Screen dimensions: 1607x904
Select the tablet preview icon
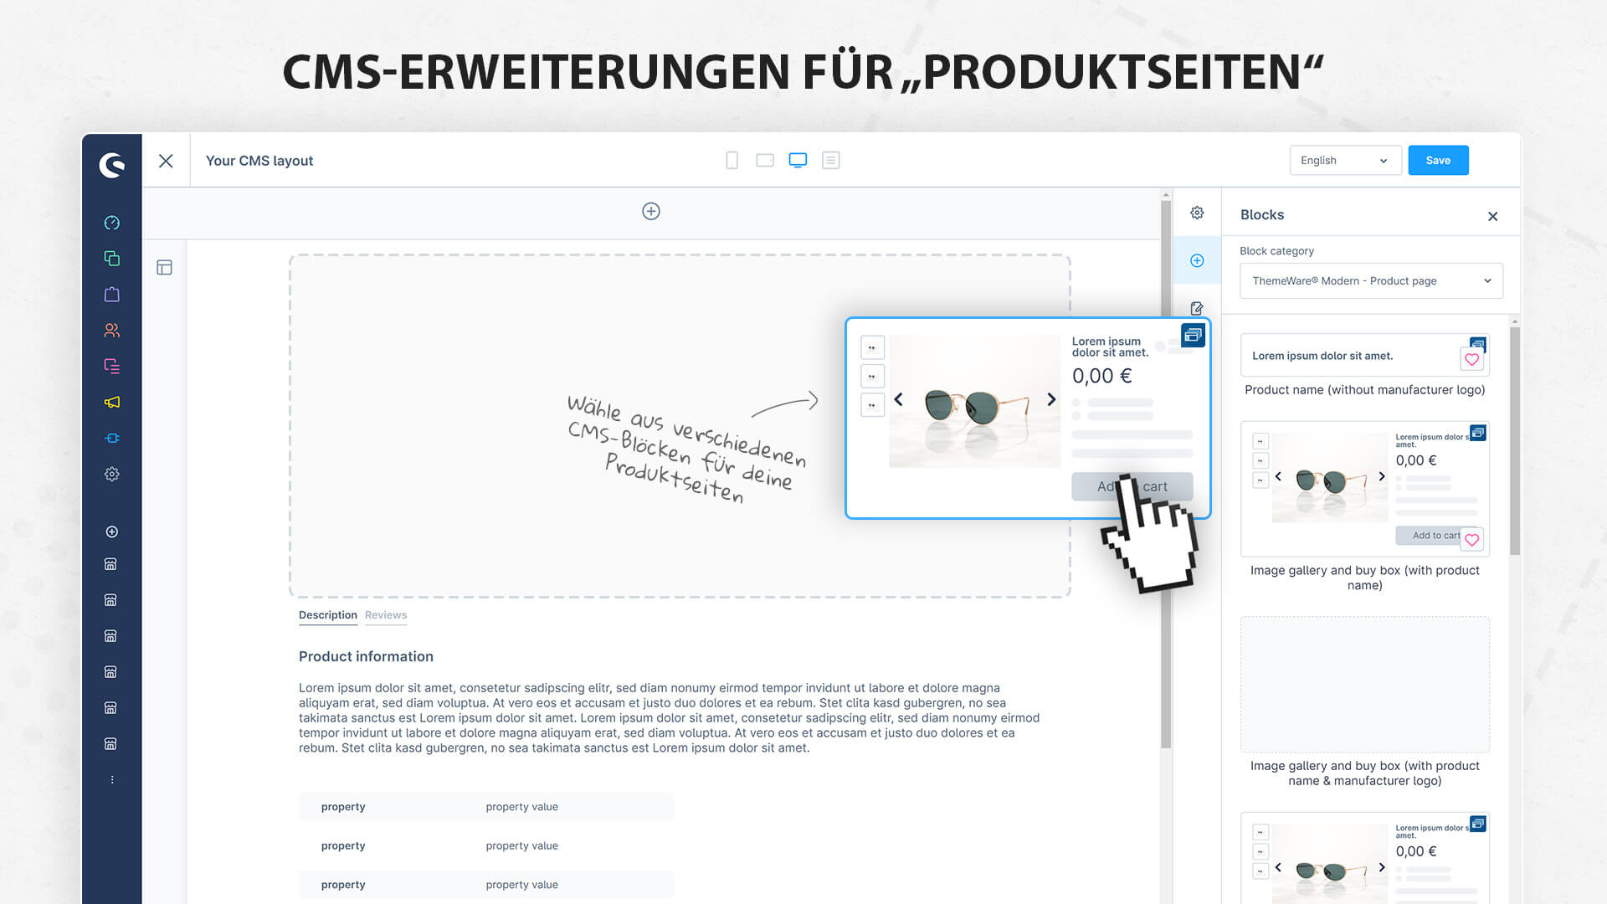pyautogui.click(x=765, y=160)
